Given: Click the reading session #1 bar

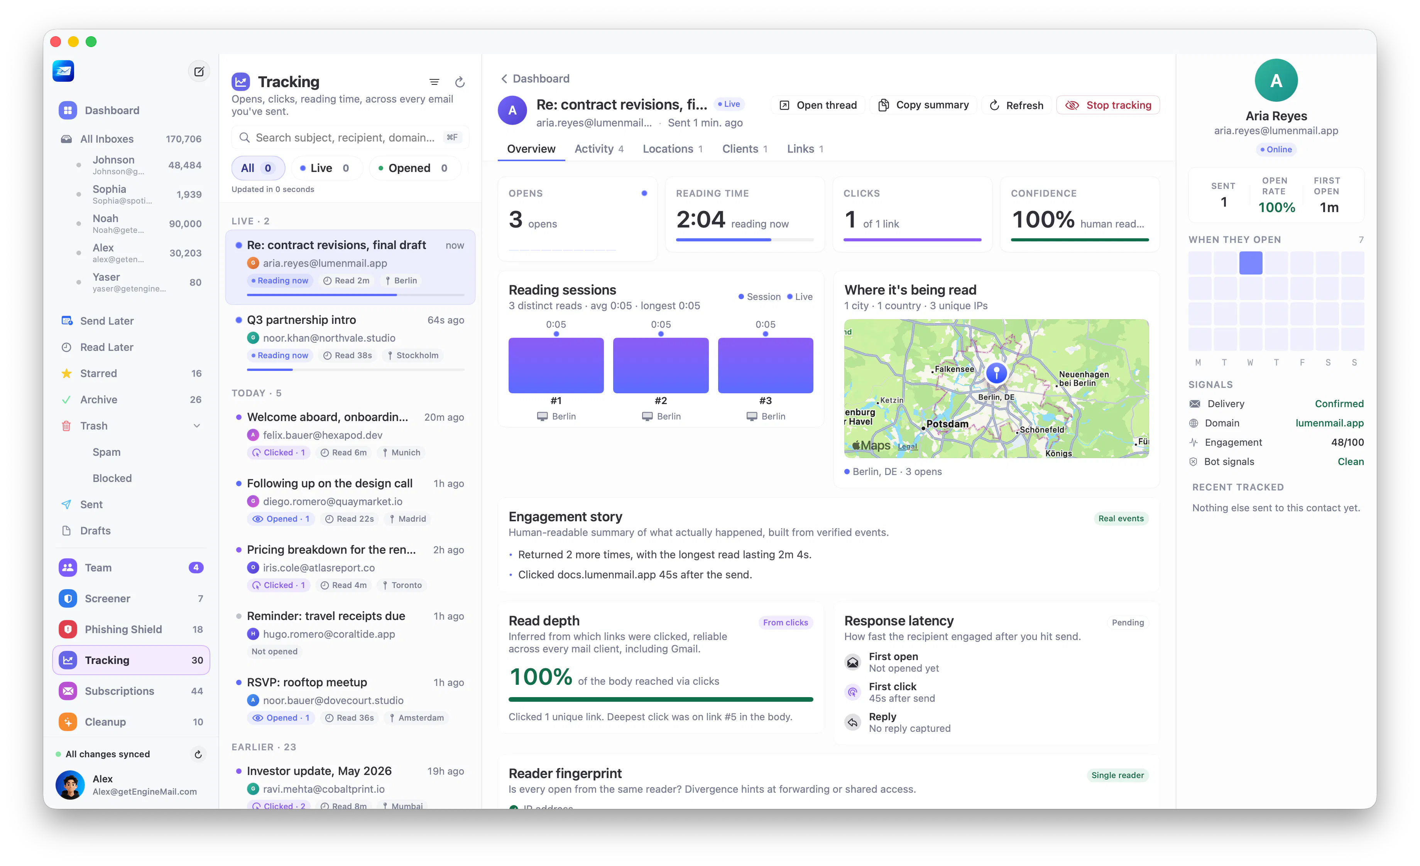Looking at the screenshot, I should [x=556, y=366].
